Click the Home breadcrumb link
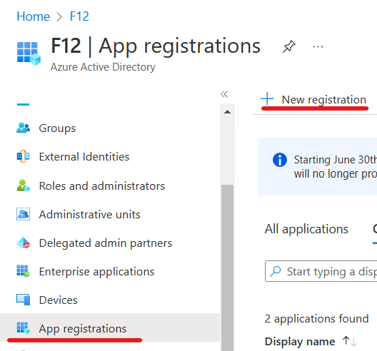This screenshot has height=351, width=377. 33,16
